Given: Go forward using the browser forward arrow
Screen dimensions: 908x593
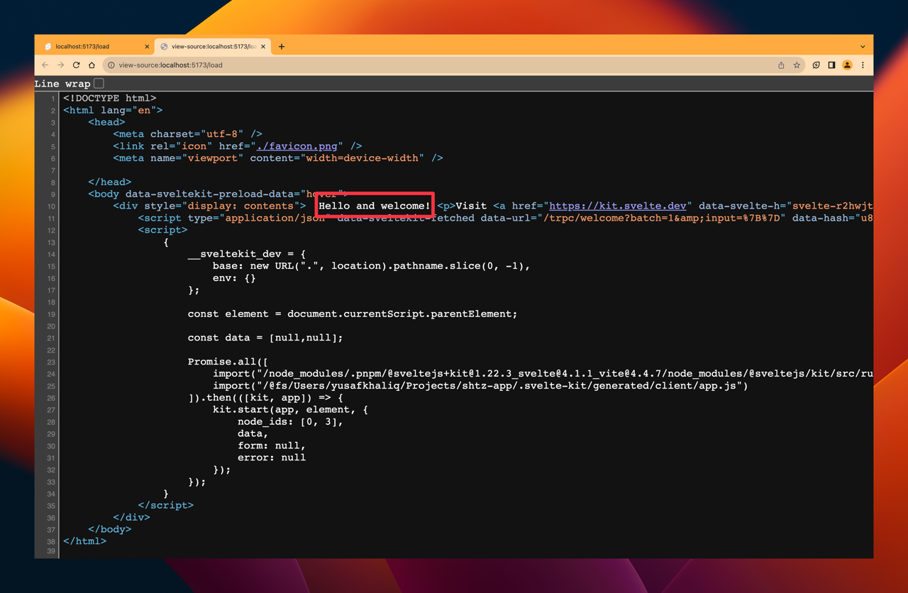Looking at the screenshot, I should [61, 65].
